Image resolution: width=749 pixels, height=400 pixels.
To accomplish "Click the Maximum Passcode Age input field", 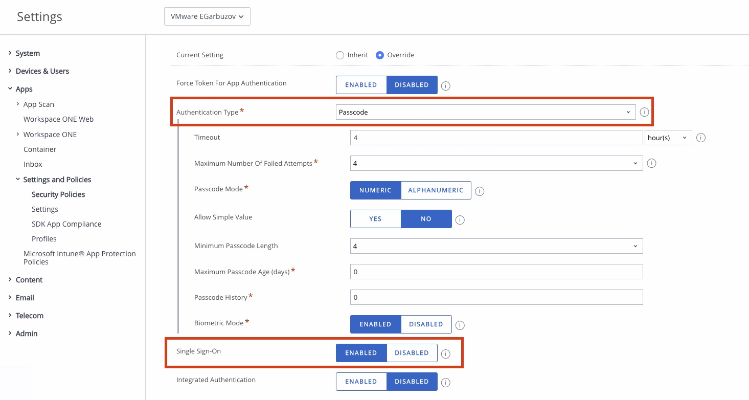I will (496, 272).
